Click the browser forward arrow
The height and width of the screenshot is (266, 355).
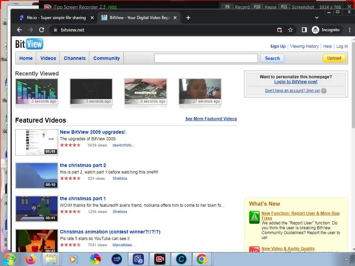(x=31, y=30)
